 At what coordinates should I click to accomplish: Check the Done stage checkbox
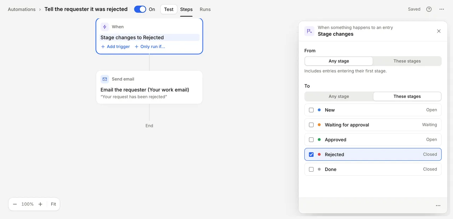click(311, 169)
